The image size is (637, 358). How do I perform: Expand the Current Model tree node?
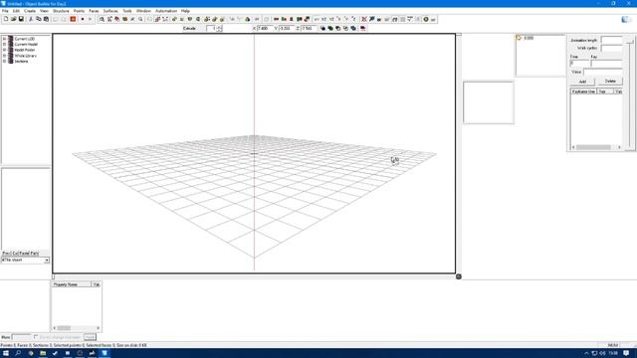pos(4,44)
